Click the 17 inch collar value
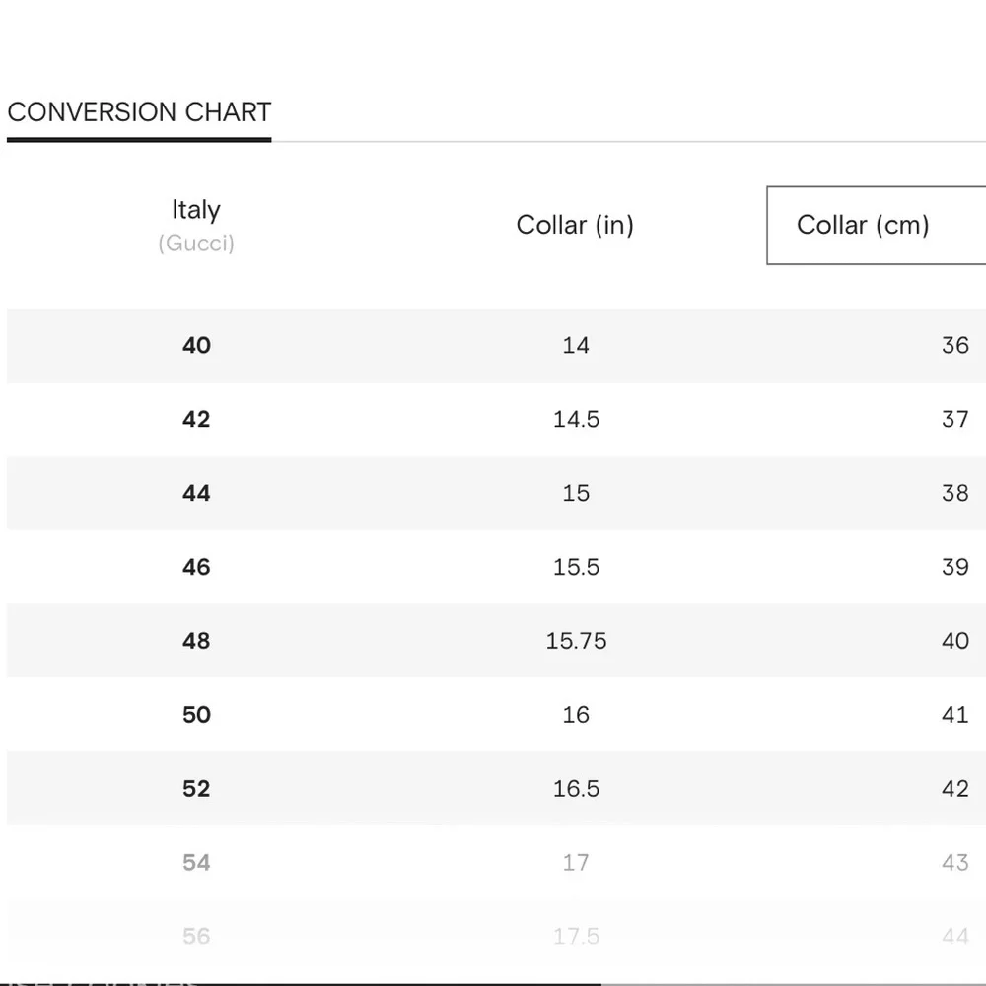 coord(576,863)
